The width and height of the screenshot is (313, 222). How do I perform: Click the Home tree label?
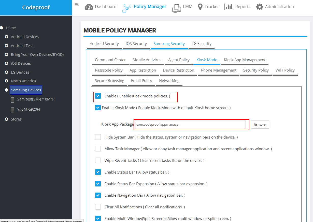tap(11, 28)
